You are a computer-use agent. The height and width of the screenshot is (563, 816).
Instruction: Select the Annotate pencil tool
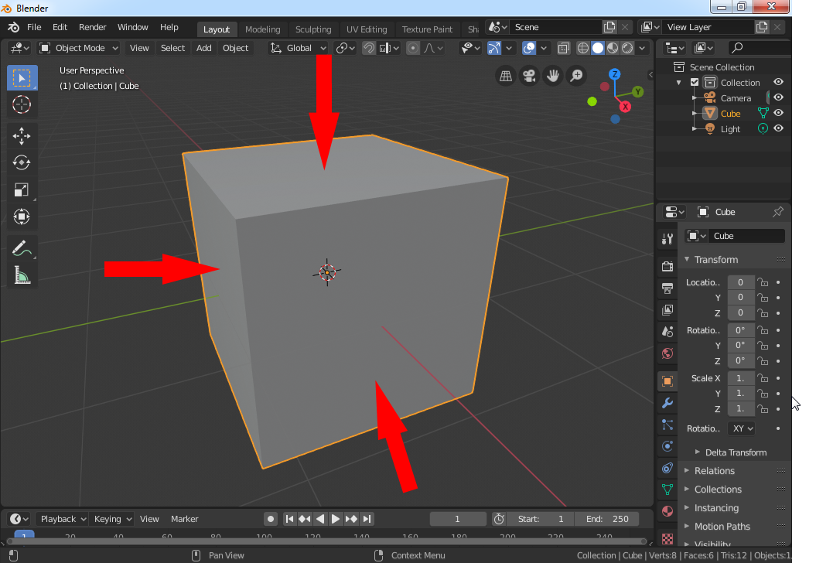22,248
